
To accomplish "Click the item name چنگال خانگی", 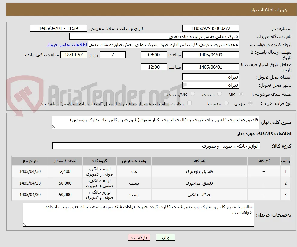I will (x=199, y=195).
